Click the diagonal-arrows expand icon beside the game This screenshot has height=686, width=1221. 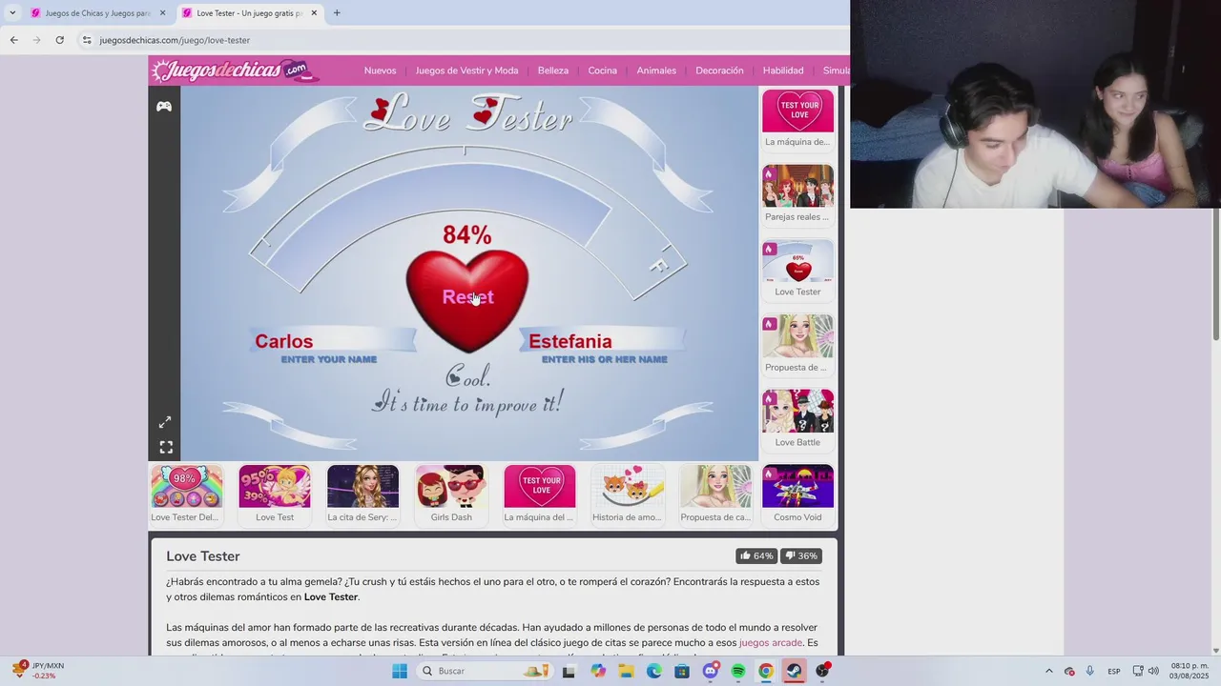165,422
